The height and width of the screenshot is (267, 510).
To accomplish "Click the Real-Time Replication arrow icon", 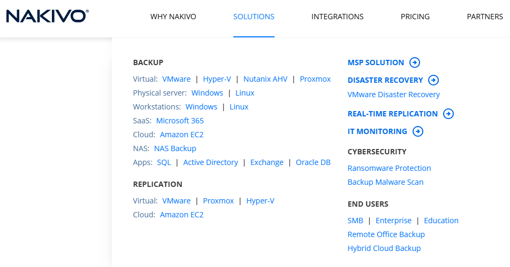I will [x=448, y=114].
